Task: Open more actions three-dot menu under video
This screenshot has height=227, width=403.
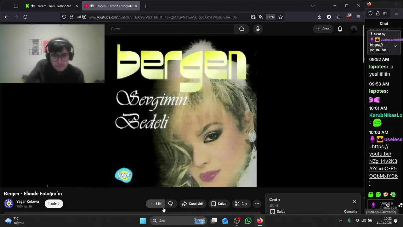Action: (x=257, y=204)
